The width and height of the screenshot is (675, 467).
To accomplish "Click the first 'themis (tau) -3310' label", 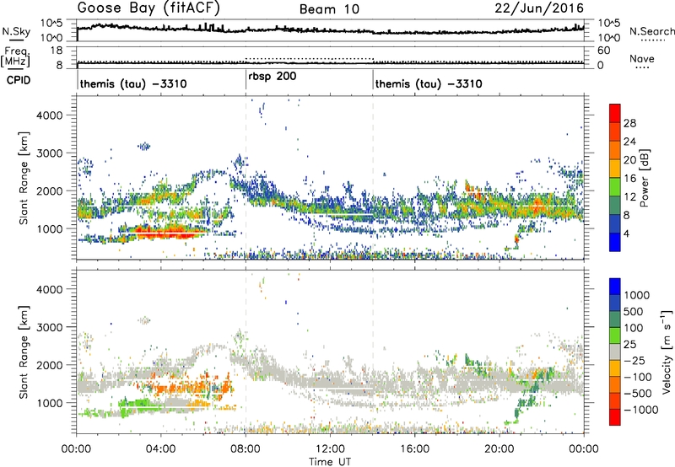I will [133, 83].
